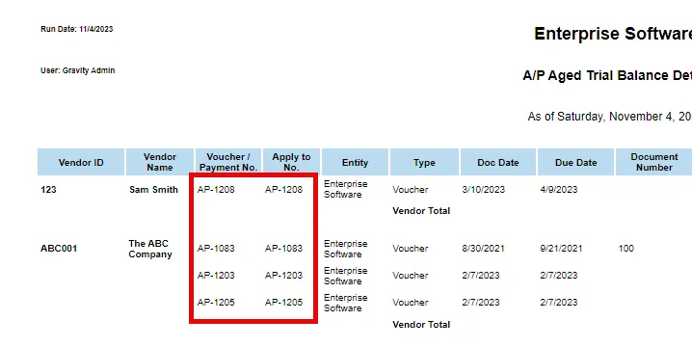
Task: Select vendor ID ABC001
Action: click(59, 248)
